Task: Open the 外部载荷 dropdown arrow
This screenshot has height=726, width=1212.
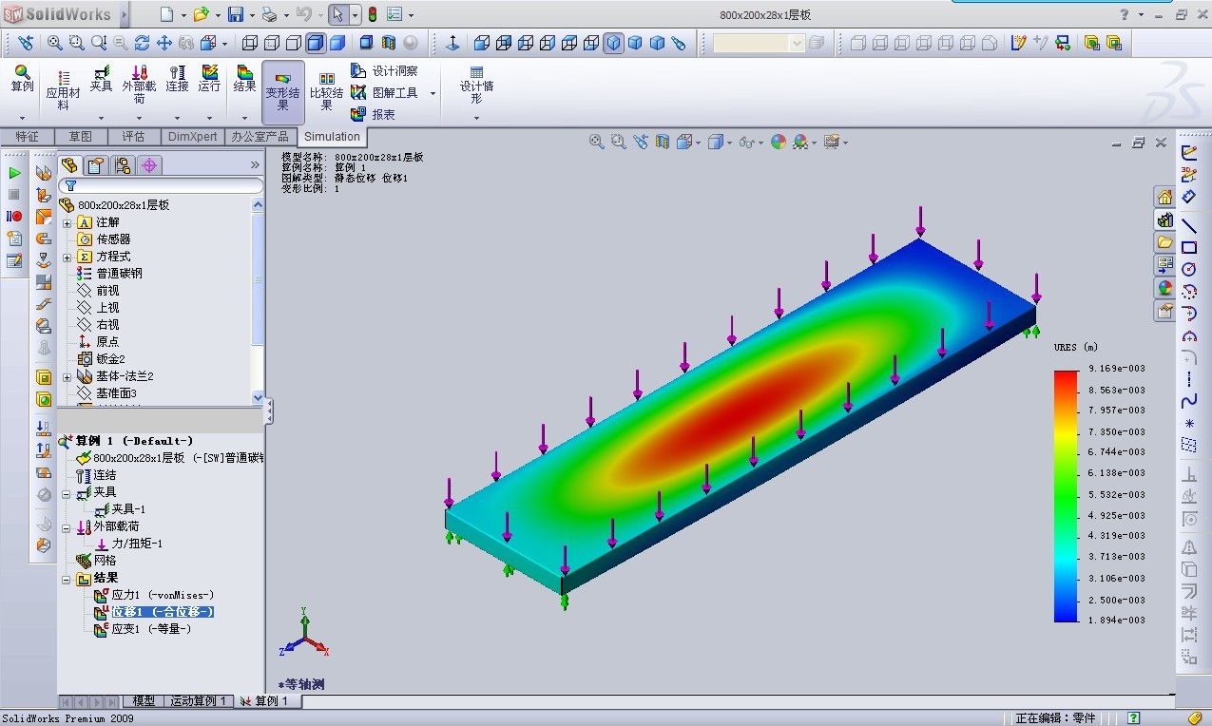Action: 139,119
